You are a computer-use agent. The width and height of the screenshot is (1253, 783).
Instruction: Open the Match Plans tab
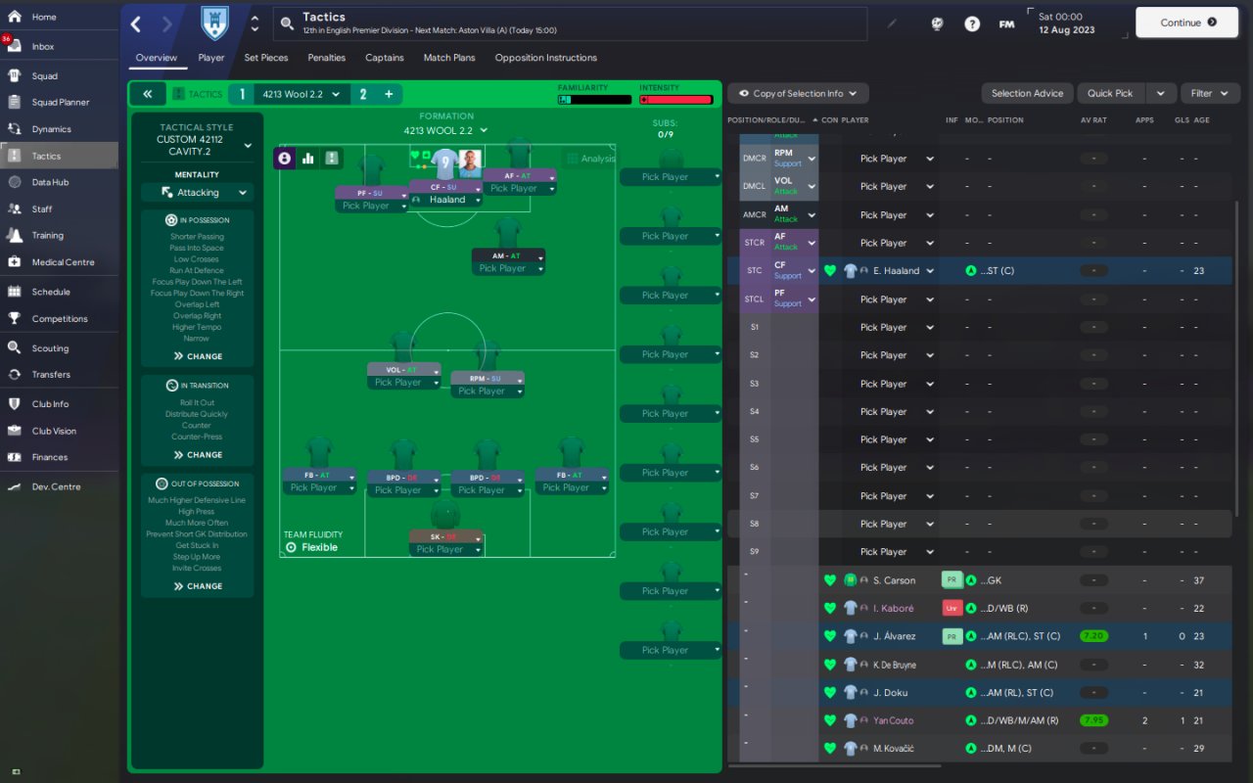449,58
